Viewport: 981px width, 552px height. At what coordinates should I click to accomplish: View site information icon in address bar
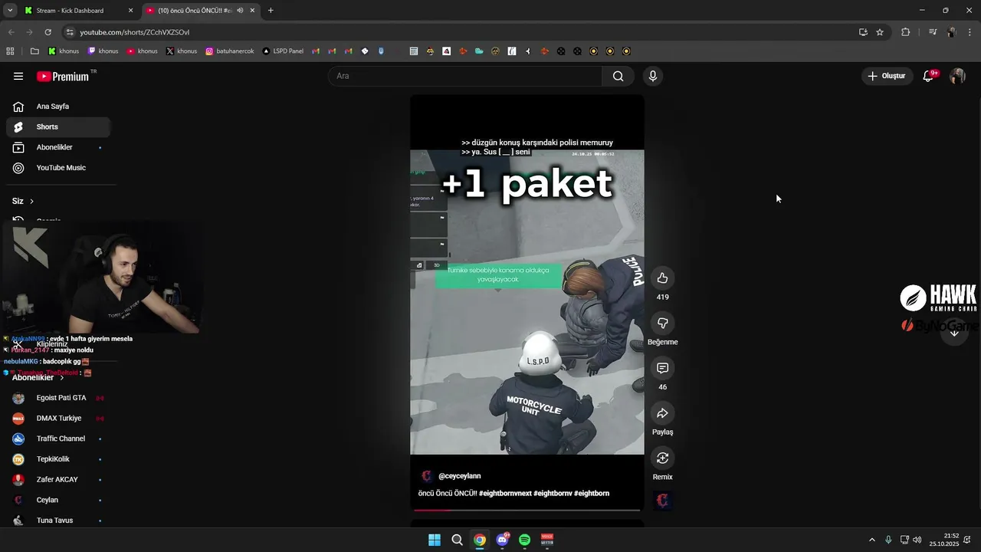[x=70, y=32]
